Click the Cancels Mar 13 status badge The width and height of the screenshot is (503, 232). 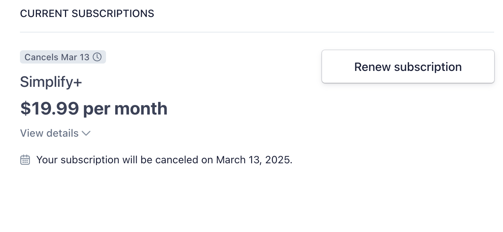(x=63, y=57)
